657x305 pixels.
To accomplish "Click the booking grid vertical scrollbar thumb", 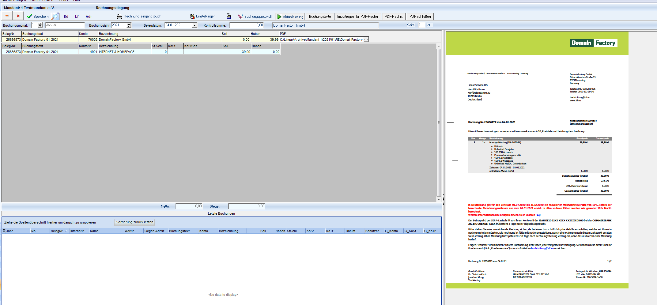I will (x=439, y=122).
